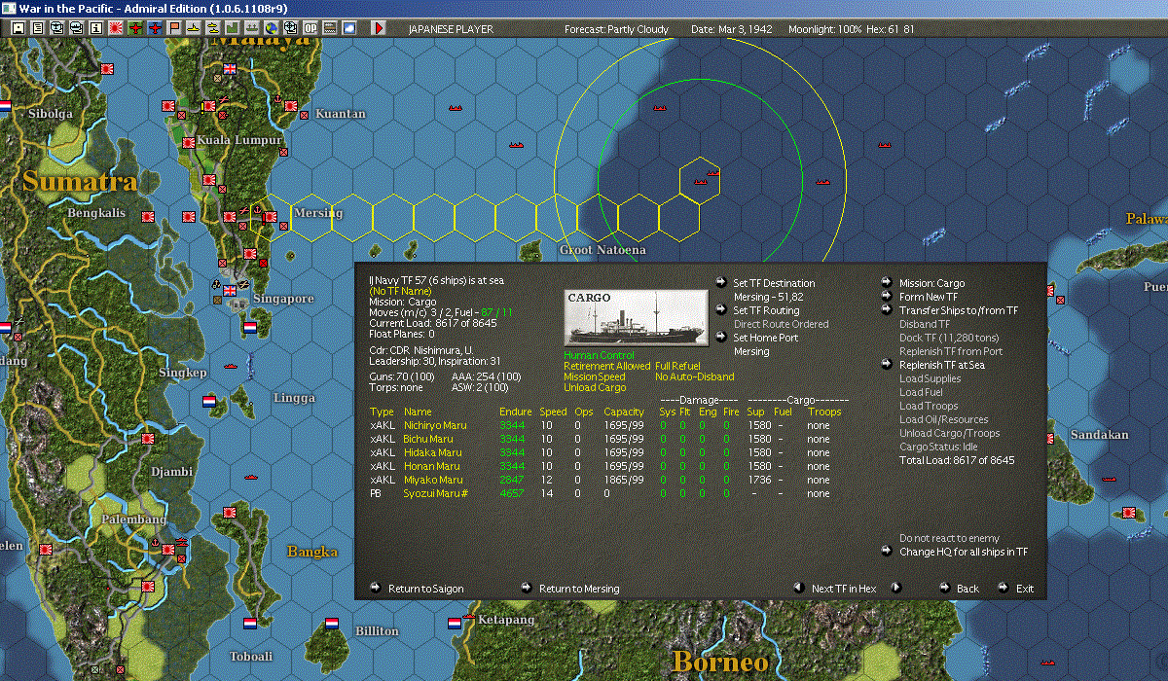This screenshot has width=1168, height=681.
Task: Toggle the Mission Speed setting
Action: tap(595, 377)
